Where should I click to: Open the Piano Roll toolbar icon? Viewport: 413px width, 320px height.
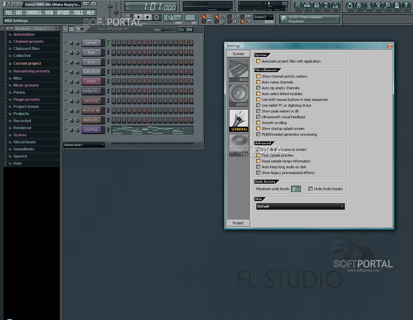click(317, 6)
